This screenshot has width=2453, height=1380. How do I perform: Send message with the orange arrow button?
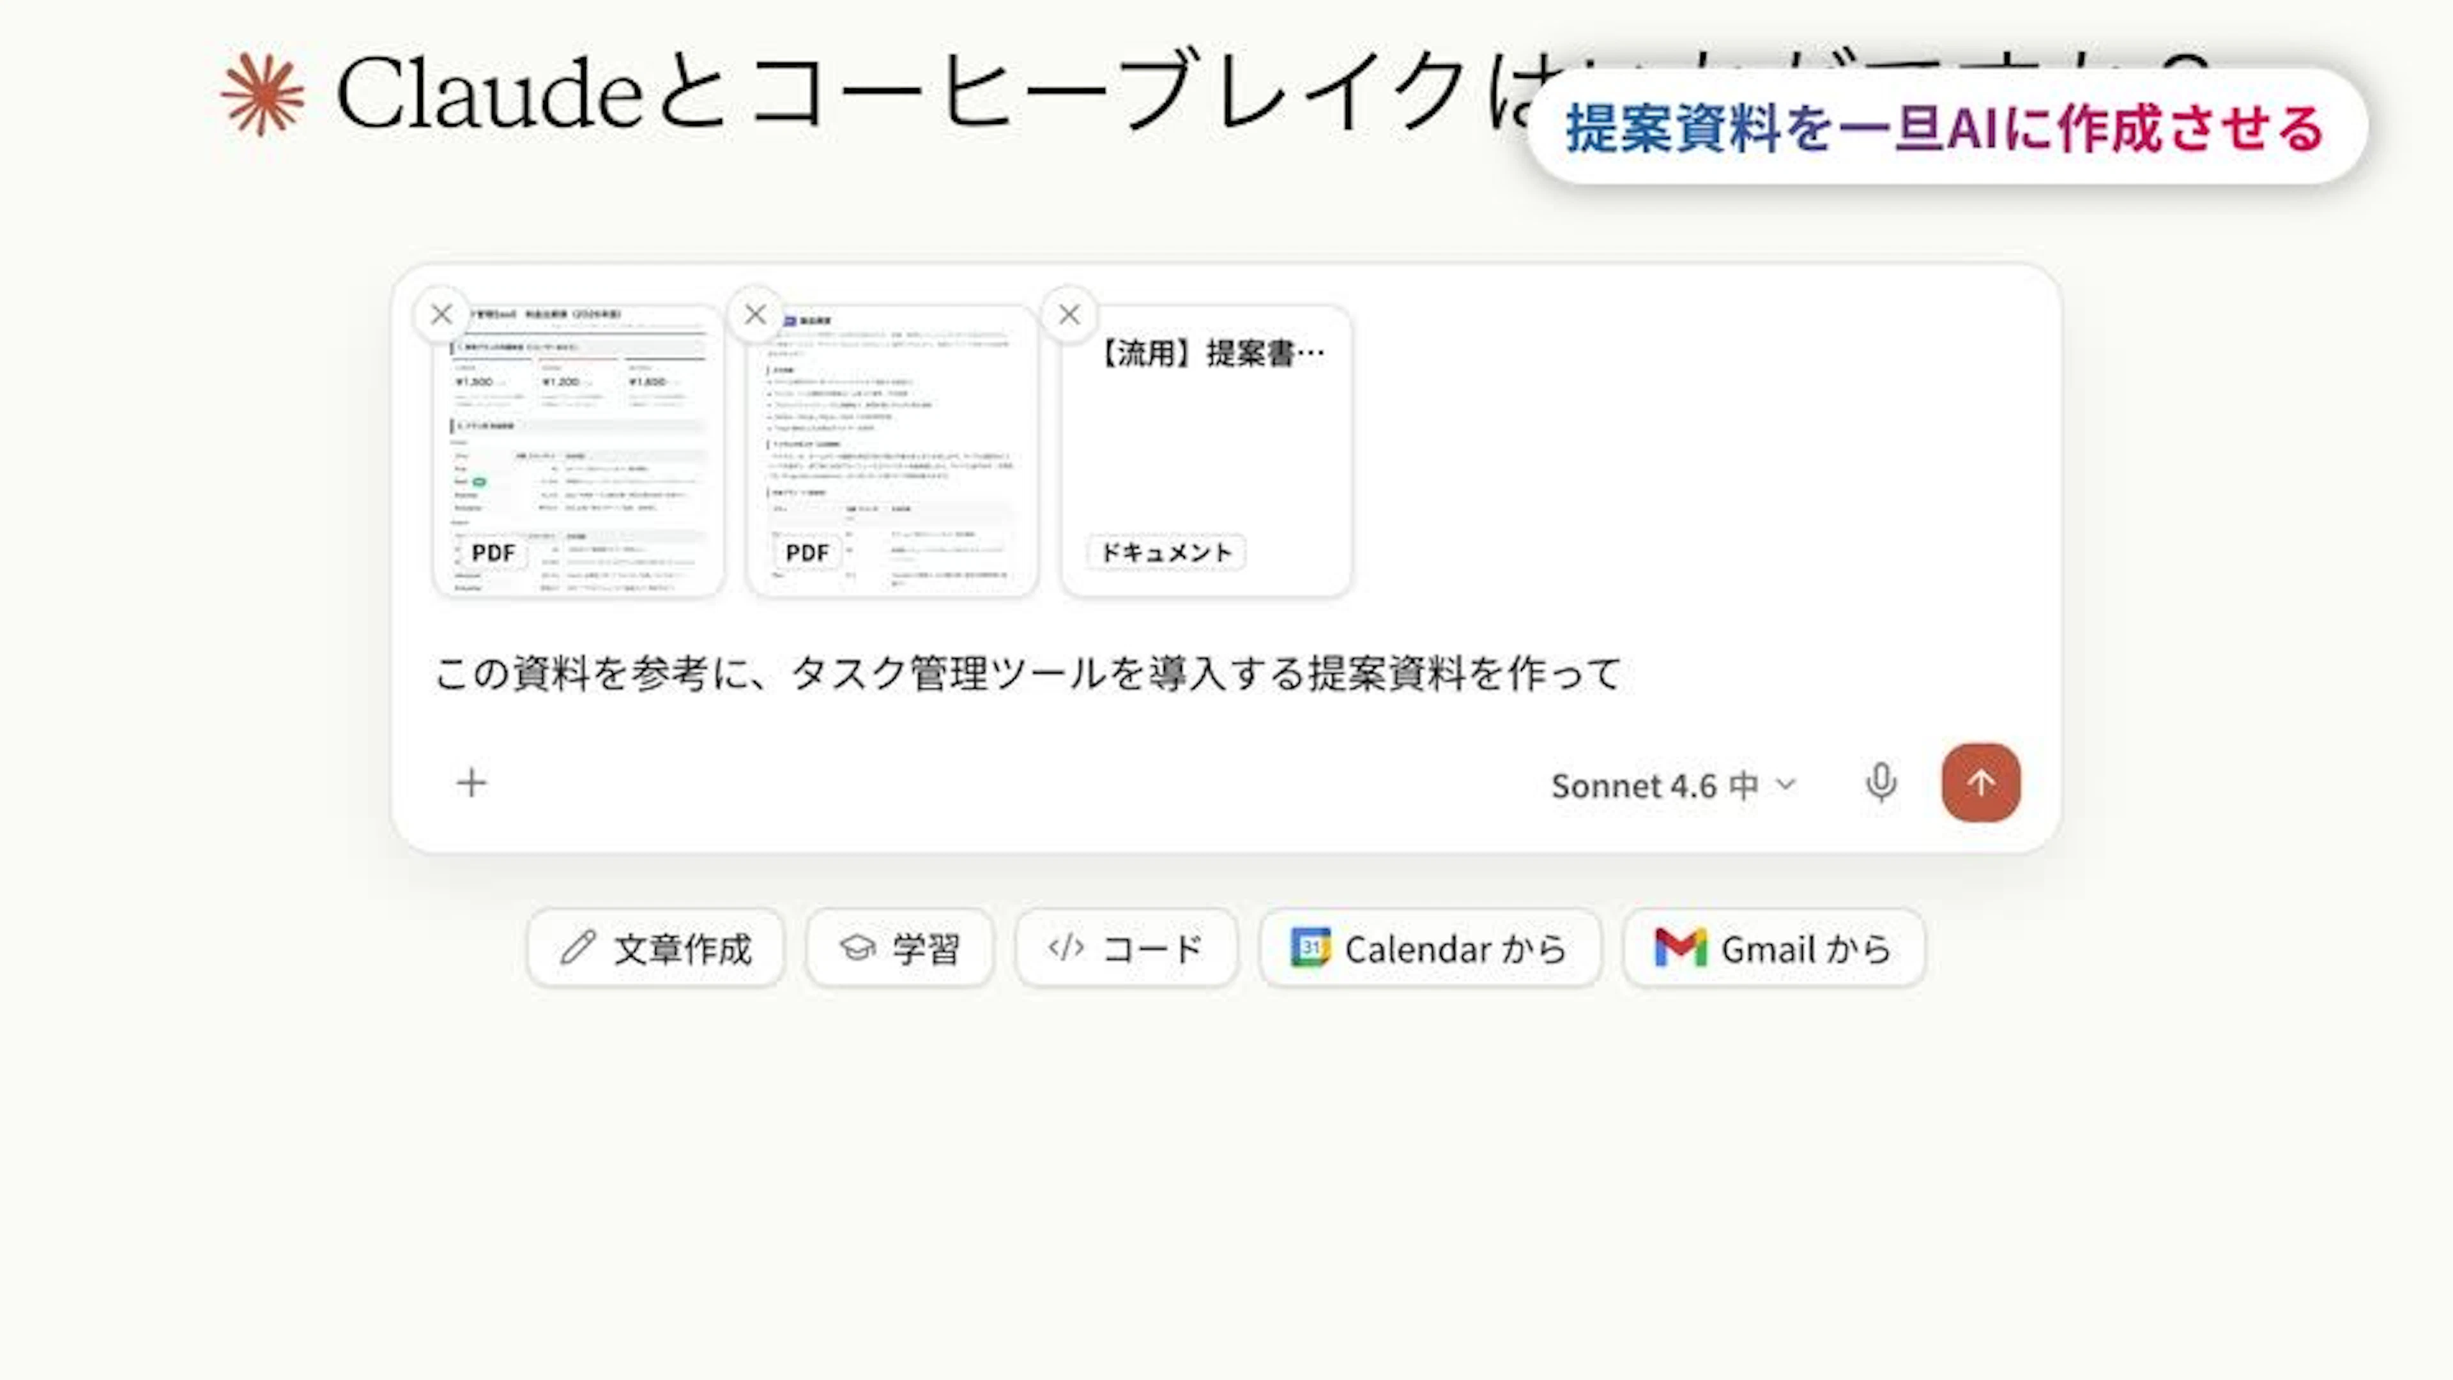[1981, 783]
